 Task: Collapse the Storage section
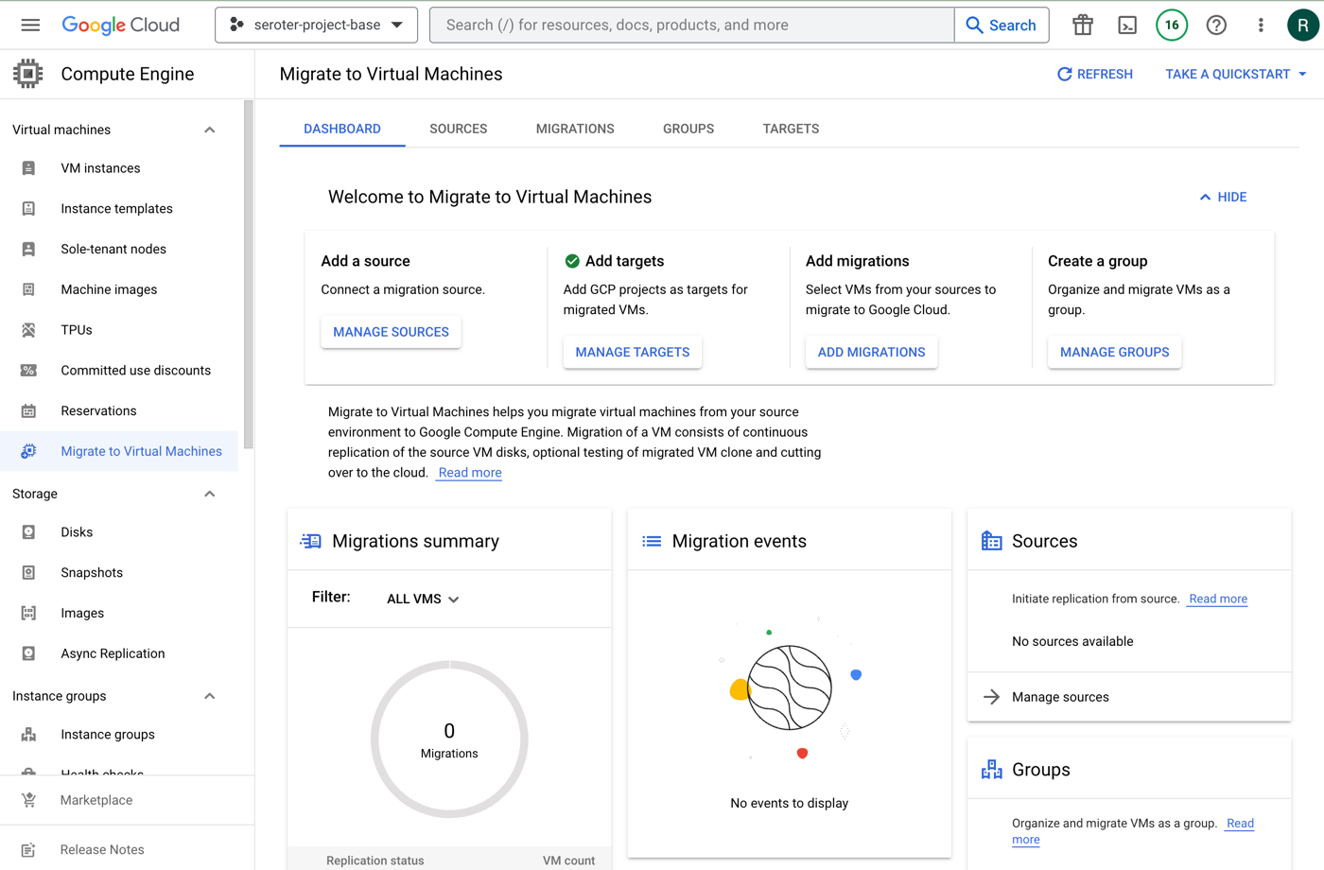pos(210,494)
